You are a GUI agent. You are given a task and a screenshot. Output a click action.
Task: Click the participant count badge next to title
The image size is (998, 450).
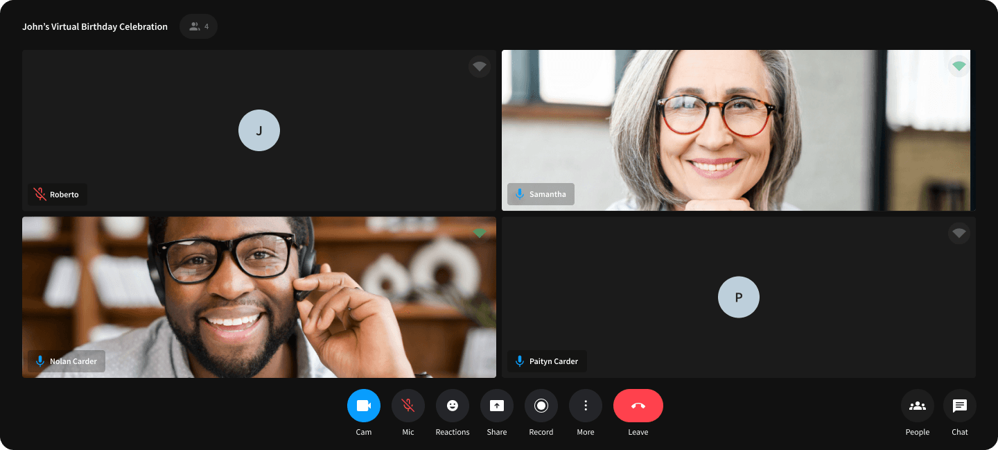click(x=198, y=26)
